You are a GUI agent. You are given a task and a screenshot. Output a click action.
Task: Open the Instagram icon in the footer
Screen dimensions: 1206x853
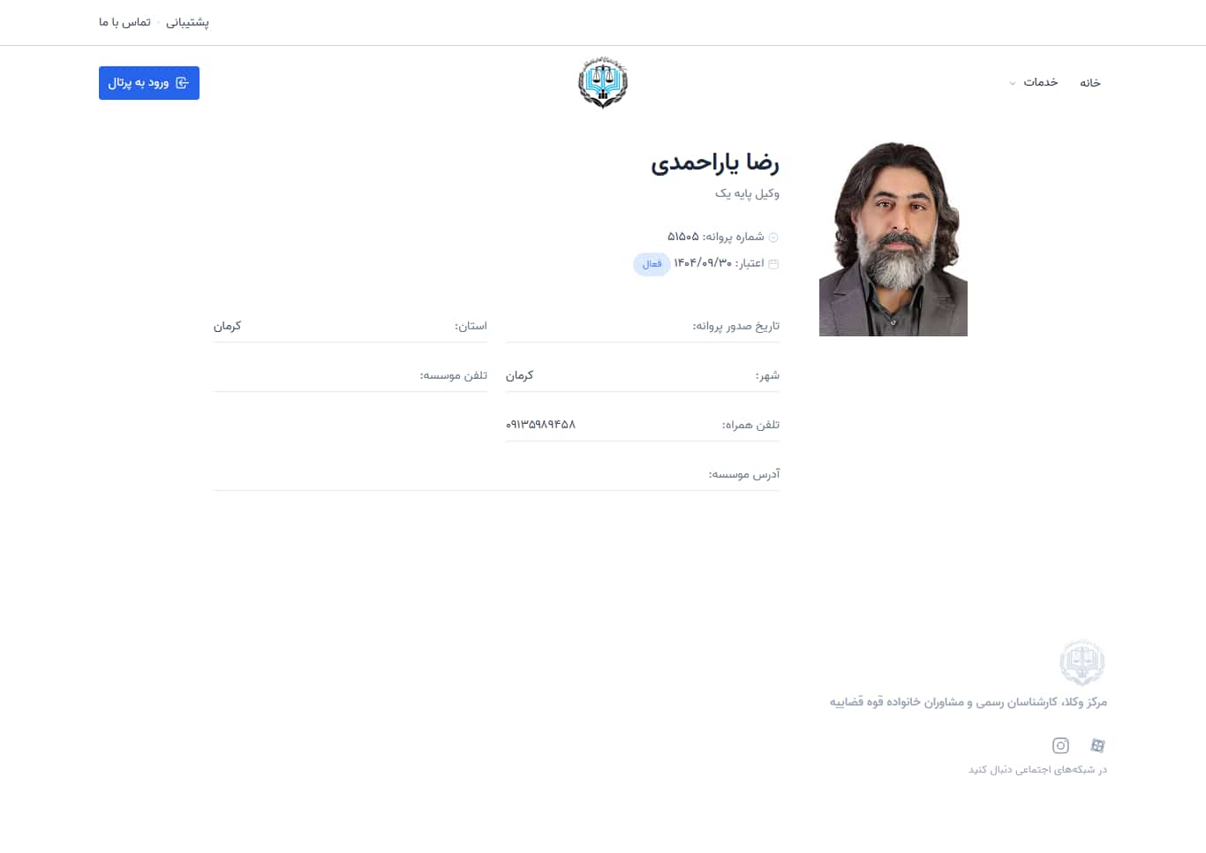(1060, 745)
